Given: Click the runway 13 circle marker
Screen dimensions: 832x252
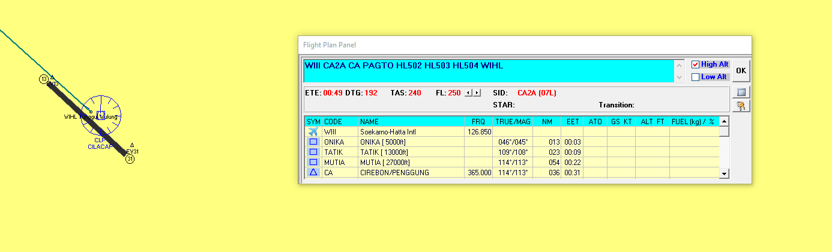Looking at the screenshot, I should click(44, 79).
